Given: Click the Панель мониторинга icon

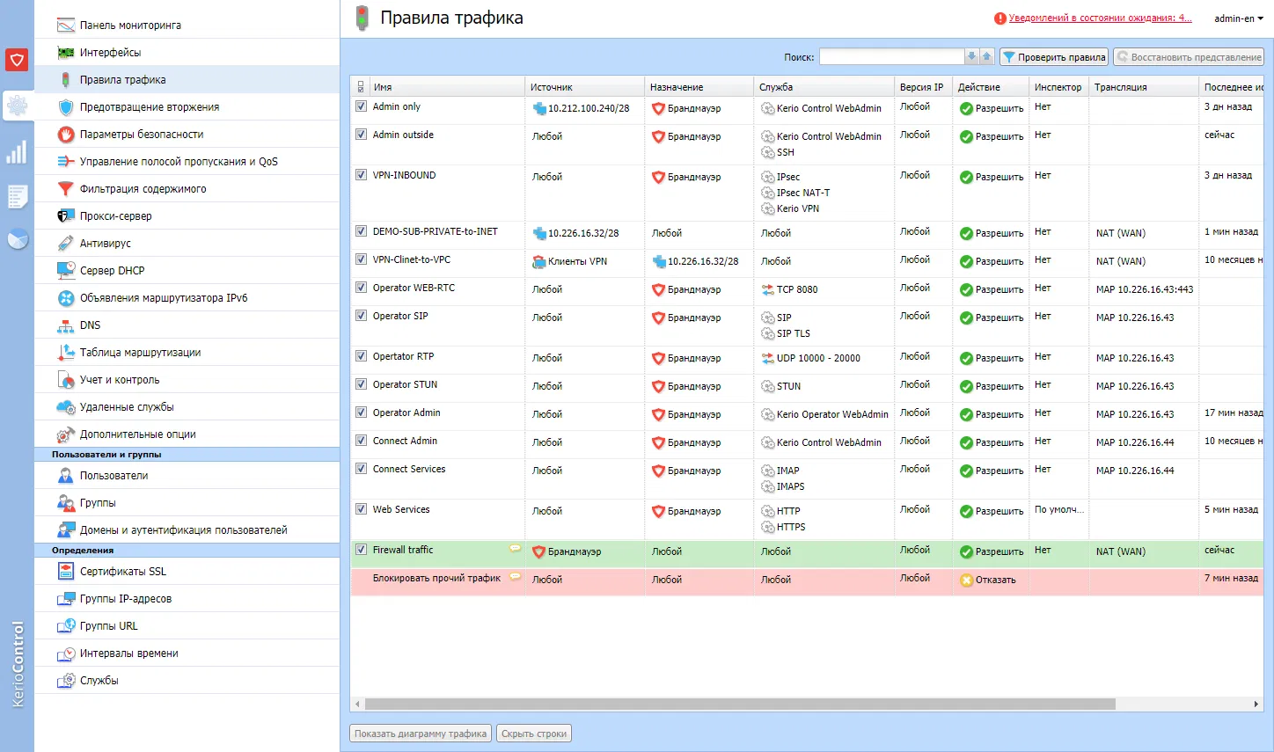Looking at the screenshot, I should click(x=66, y=26).
